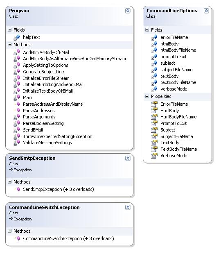
Task: Click the Exception base type under CommandLineSwitchException
Action: coord(23,219)
